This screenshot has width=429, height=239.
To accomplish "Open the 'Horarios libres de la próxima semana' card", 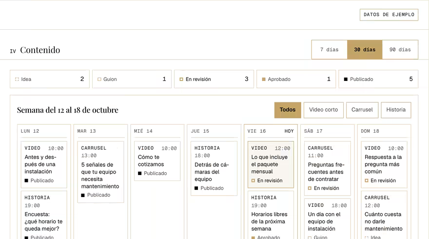I will coord(271,215).
